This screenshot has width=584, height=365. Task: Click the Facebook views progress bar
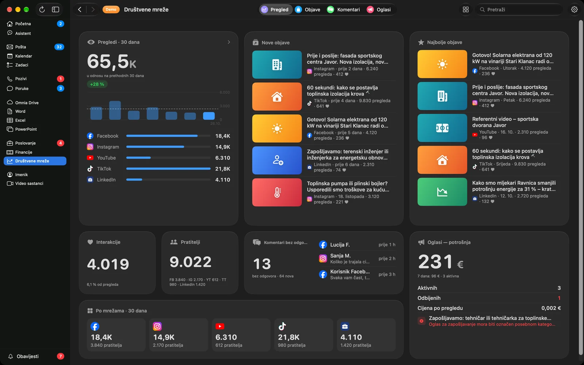click(x=168, y=136)
